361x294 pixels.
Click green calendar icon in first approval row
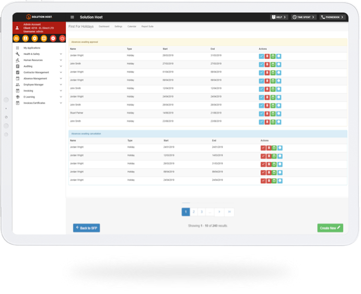pos(273,56)
